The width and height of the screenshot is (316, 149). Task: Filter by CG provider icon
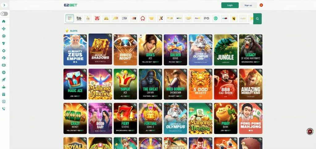(x=79, y=18)
